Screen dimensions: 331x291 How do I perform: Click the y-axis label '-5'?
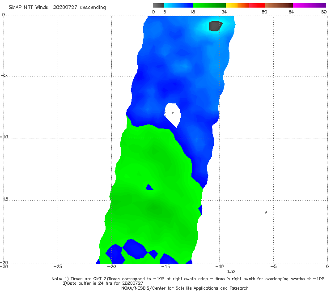coord(4,76)
